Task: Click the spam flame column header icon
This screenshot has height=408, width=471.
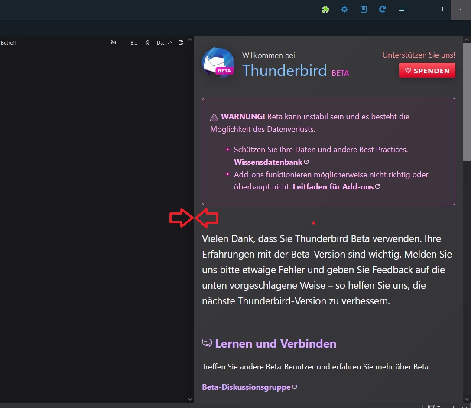Action: coord(148,42)
